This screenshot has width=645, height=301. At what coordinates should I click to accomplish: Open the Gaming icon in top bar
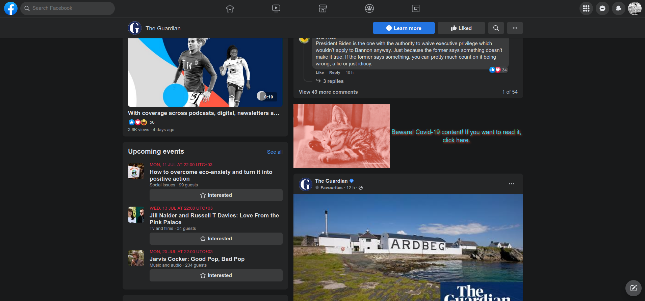click(416, 8)
